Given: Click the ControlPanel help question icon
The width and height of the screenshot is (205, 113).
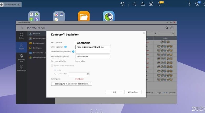Looking at the screenshot, I should coord(172,28).
